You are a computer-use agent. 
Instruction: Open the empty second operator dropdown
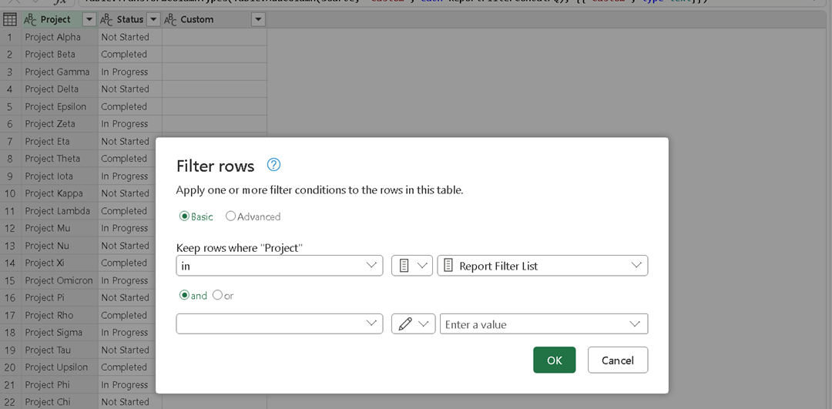pyautogui.click(x=279, y=324)
